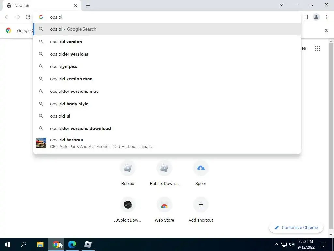Click the browser back arrow

tap(7, 17)
